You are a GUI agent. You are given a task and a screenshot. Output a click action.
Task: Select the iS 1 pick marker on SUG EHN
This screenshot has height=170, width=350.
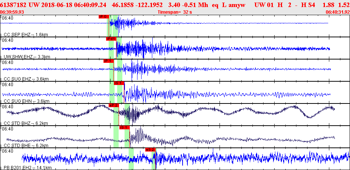118,83
